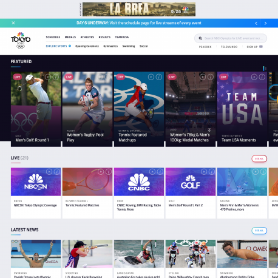Click the La Brea advertisement banner
This screenshot has width=278, height=278.
pyautogui.click(x=139, y=9)
